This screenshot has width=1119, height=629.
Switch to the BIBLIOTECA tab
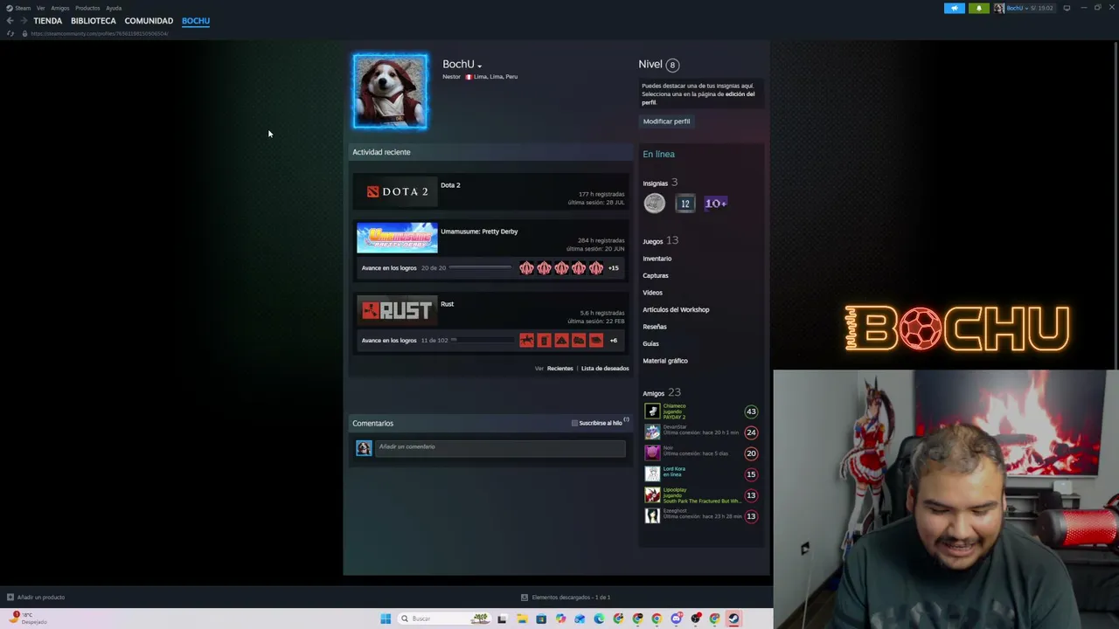tap(94, 21)
